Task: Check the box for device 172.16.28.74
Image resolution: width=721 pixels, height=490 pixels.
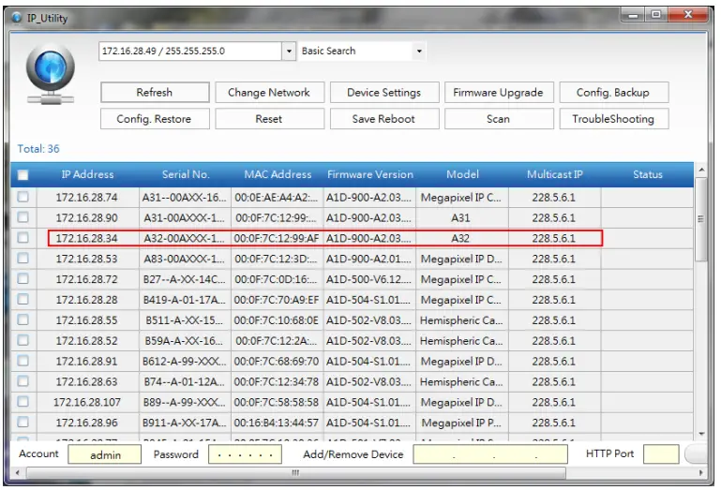Action: (x=23, y=198)
